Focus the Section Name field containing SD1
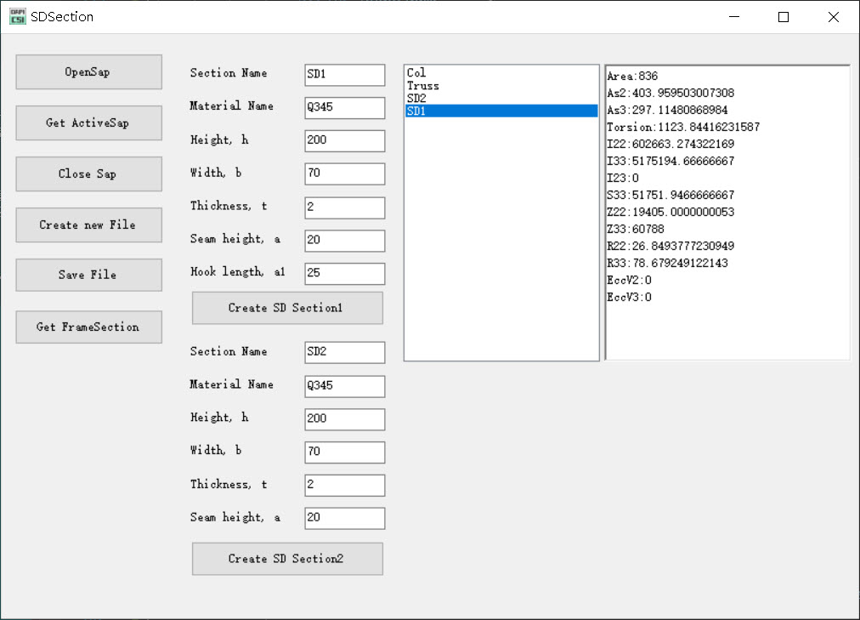The image size is (860, 620). [x=345, y=75]
